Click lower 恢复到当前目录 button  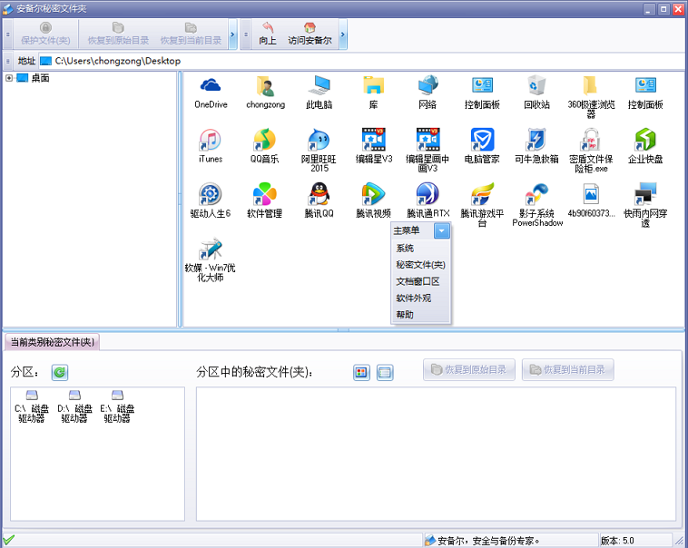(568, 370)
